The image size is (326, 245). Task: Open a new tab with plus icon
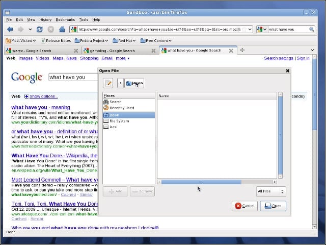[242, 50]
